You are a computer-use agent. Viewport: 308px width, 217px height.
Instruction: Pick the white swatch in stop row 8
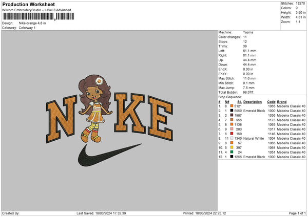232,138
